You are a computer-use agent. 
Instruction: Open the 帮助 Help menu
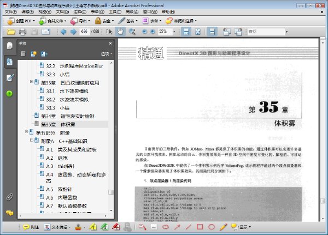(x=168, y=12)
